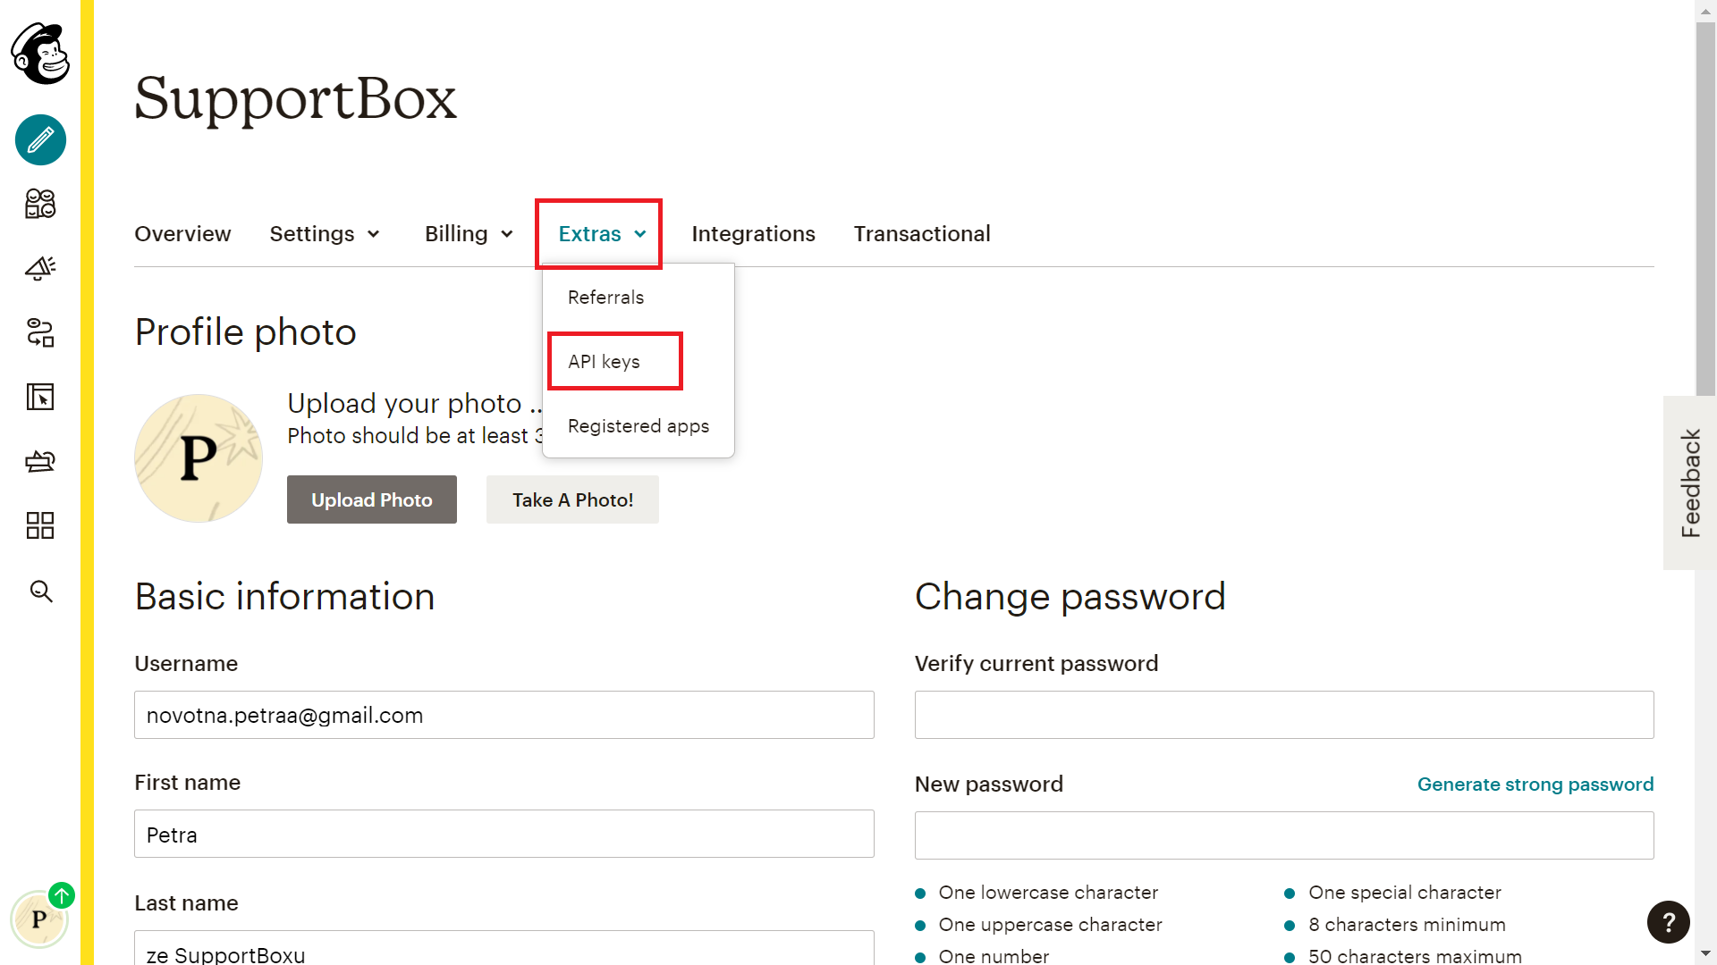Expand the Billing dropdown menu
1717x965 pixels.
coord(469,234)
